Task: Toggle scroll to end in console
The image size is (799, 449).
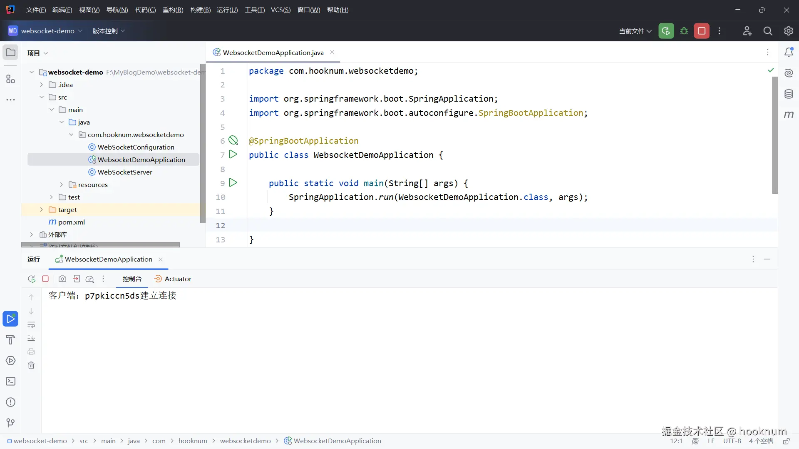Action: click(x=31, y=338)
